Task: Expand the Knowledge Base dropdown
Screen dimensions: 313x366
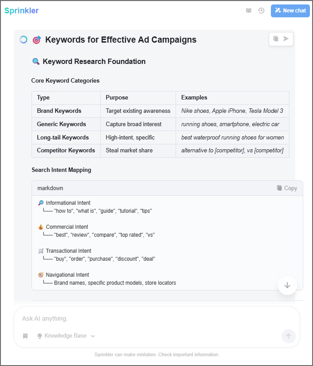Action: coord(66,336)
